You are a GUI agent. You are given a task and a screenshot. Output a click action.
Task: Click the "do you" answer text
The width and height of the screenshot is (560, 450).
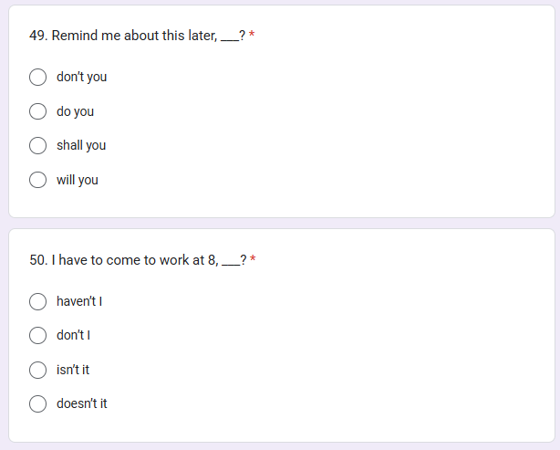(x=75, y=111)
